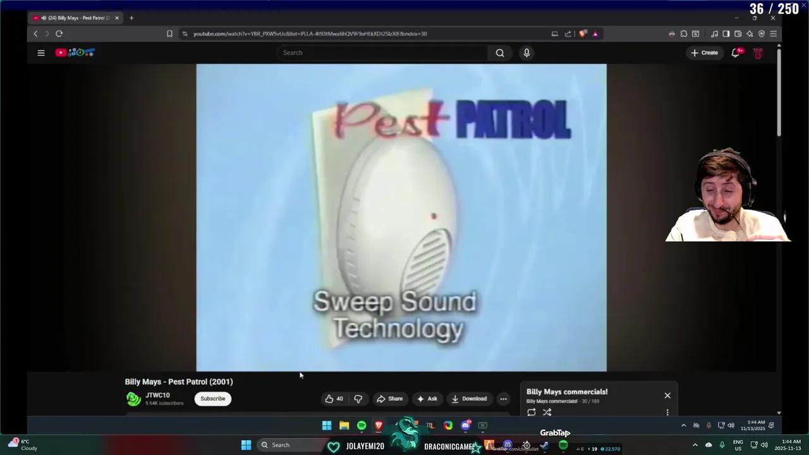The width and height of the screenshot is (809, 455).
Task: Reload the YouTube page
Action: (x=59, y=34)
